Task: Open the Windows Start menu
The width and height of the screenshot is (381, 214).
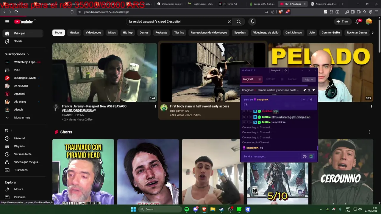Action: (x=133, y=209)
